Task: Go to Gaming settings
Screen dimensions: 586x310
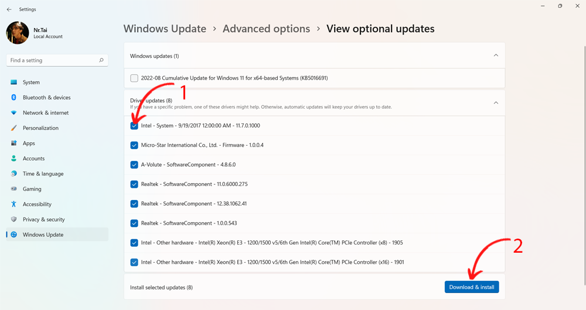Action: [57, 189]
